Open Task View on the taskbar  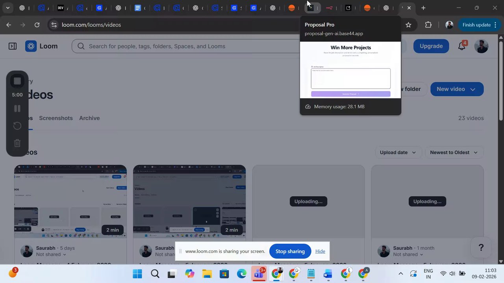tap(172, 274)
